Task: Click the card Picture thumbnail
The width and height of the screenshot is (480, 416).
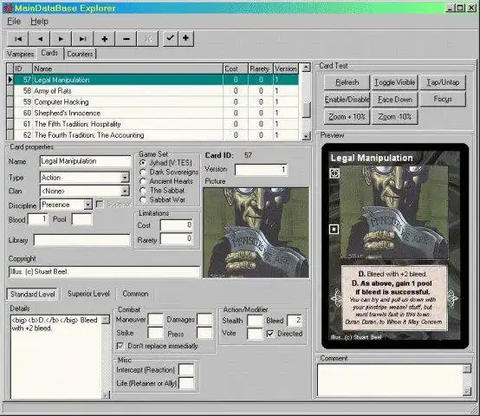Action: click(x=256, y=233)
